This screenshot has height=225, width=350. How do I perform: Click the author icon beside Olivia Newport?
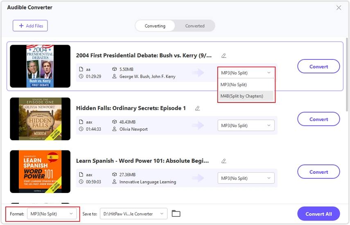(x=114, y=129)
